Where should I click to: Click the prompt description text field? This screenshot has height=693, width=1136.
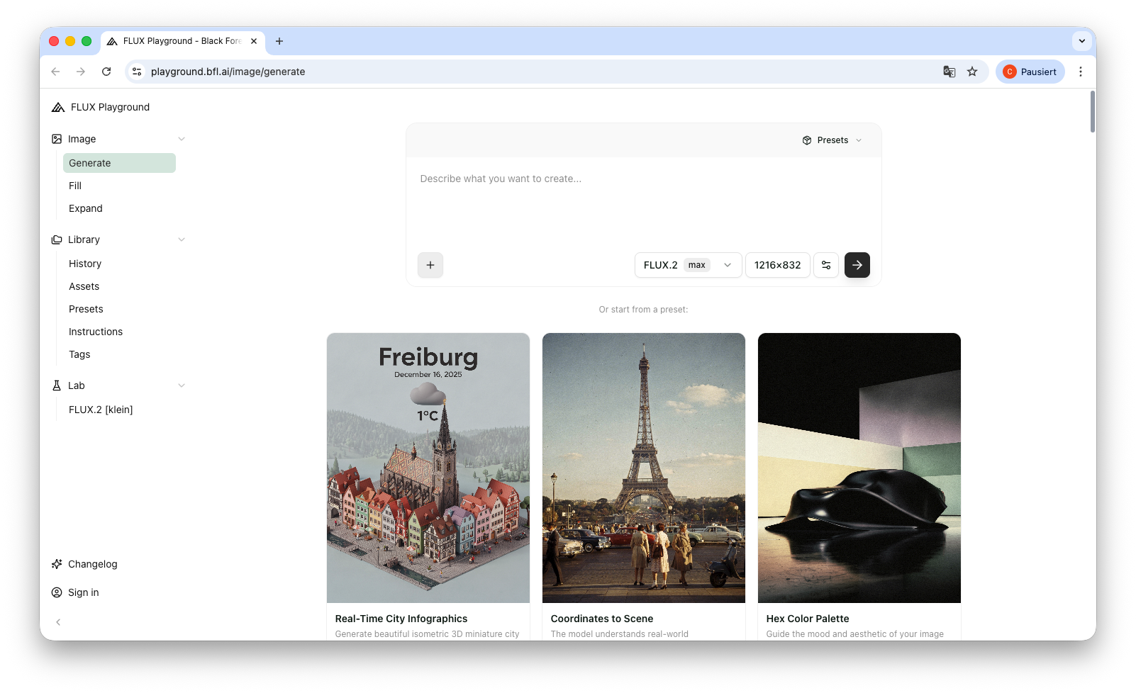pos(642,205)
